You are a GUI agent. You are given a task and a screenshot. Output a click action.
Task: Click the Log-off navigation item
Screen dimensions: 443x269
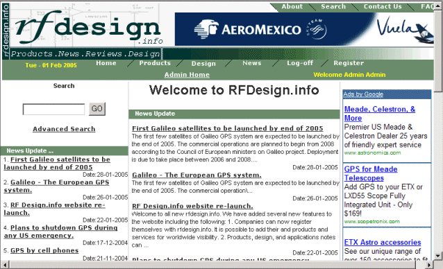tap(300, 63)
